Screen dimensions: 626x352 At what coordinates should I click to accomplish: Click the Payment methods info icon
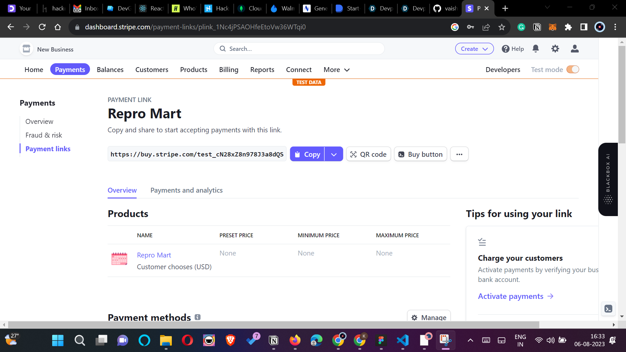coord(198,317)
